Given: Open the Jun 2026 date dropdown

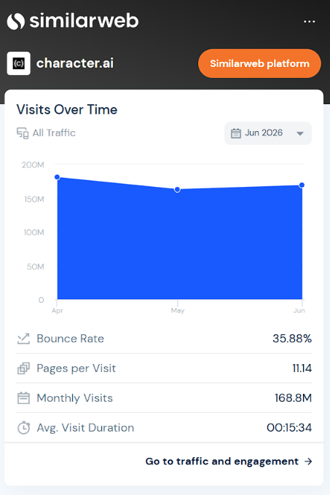Looking at the screenshot, I should (x=268, y=133).
